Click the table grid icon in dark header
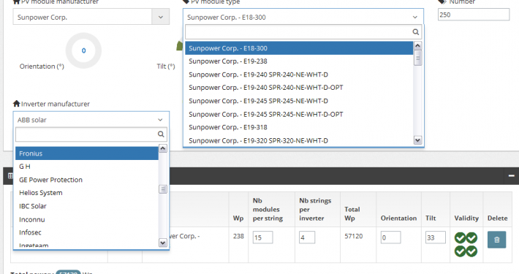Viewport: 519px width, 274px height. click(x=10, y=175)
